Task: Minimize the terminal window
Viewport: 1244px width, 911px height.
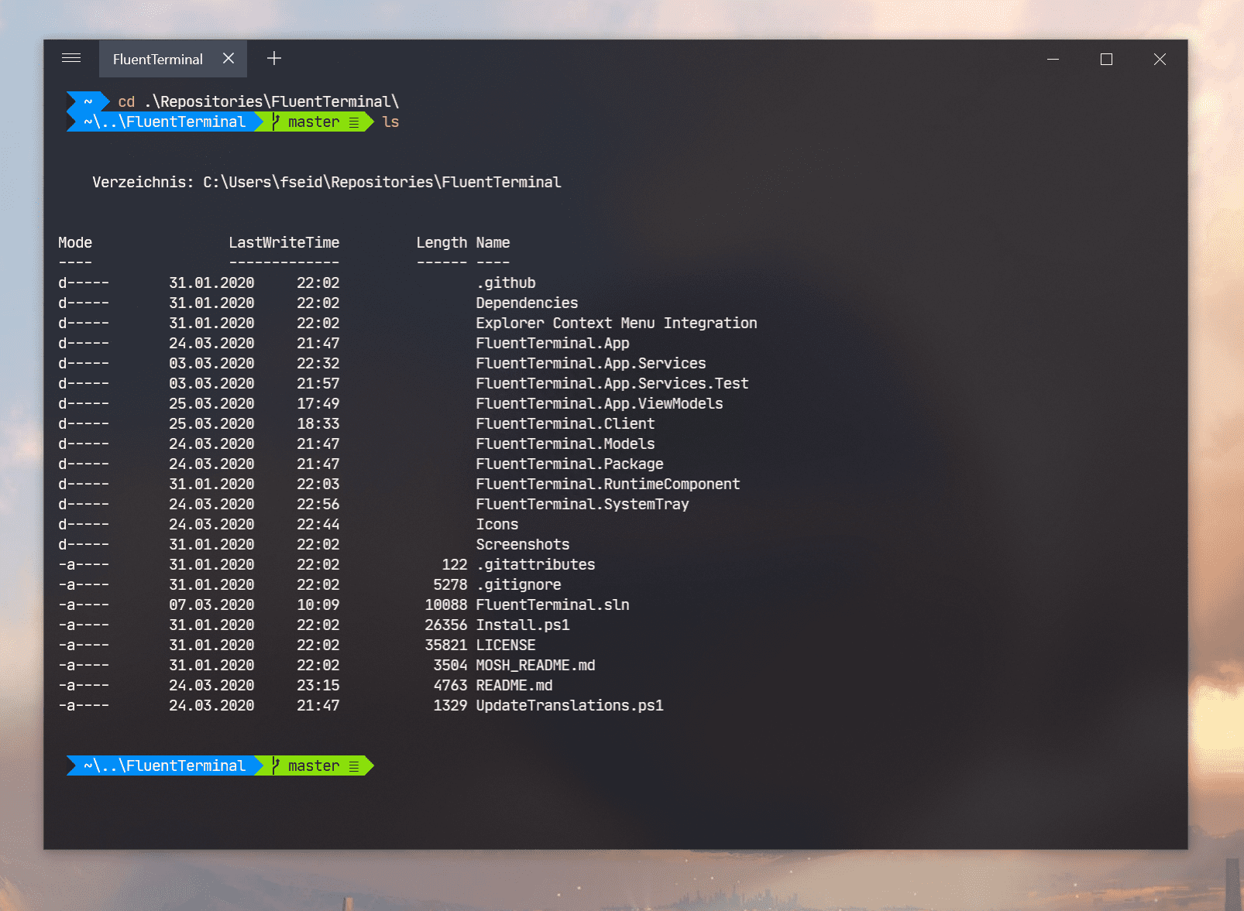Action: click(1052, 58)
